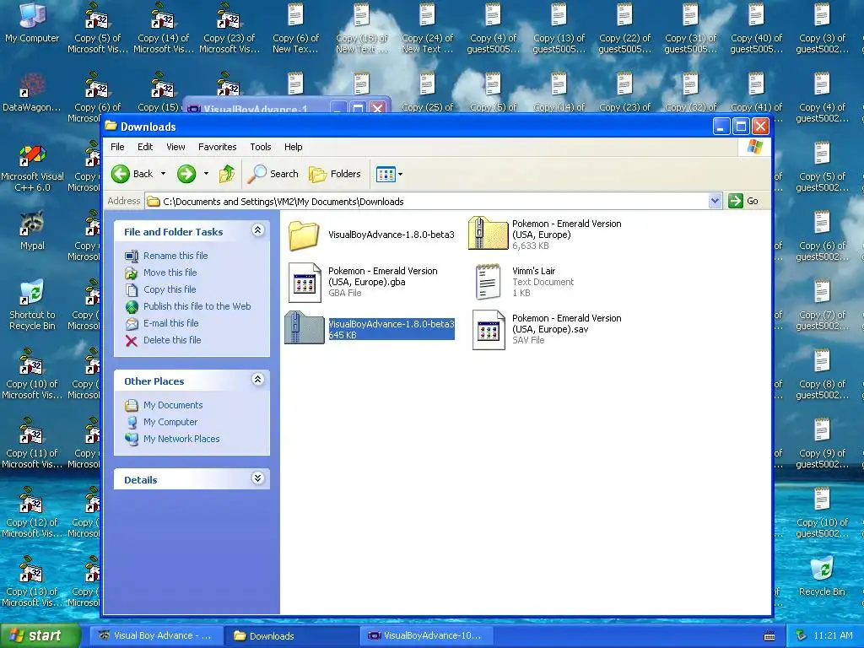This screenshot has height=648, width=864.
Task: Open the Edit menu
Action: click(145, 147)
